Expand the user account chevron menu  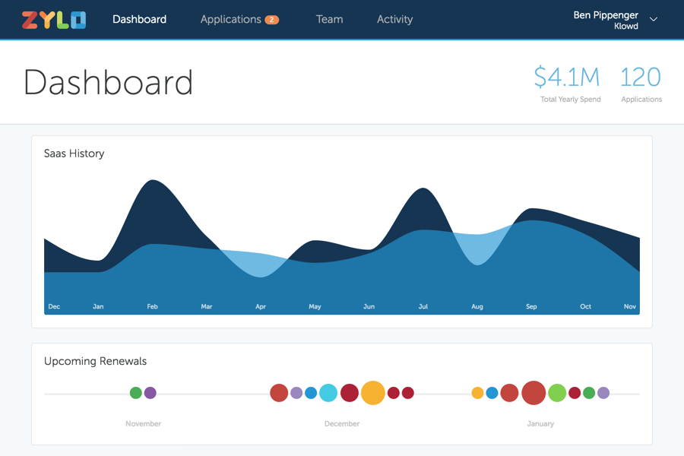click(x=654, y=20)
